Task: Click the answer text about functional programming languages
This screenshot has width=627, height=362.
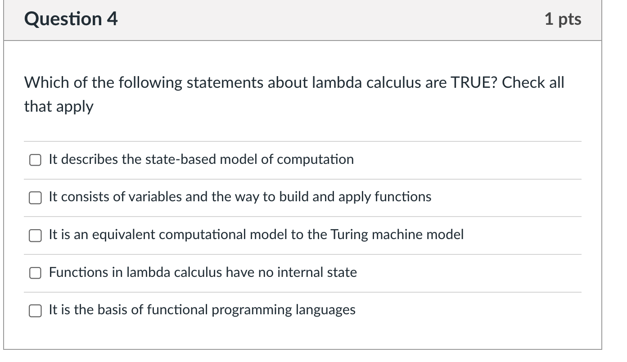Action: (202, 310)
